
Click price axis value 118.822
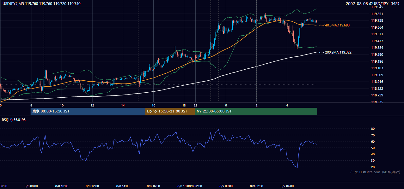click(x=377, y=89)
